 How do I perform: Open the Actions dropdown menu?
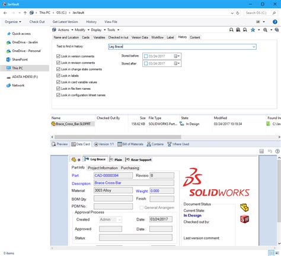(65, 30)
